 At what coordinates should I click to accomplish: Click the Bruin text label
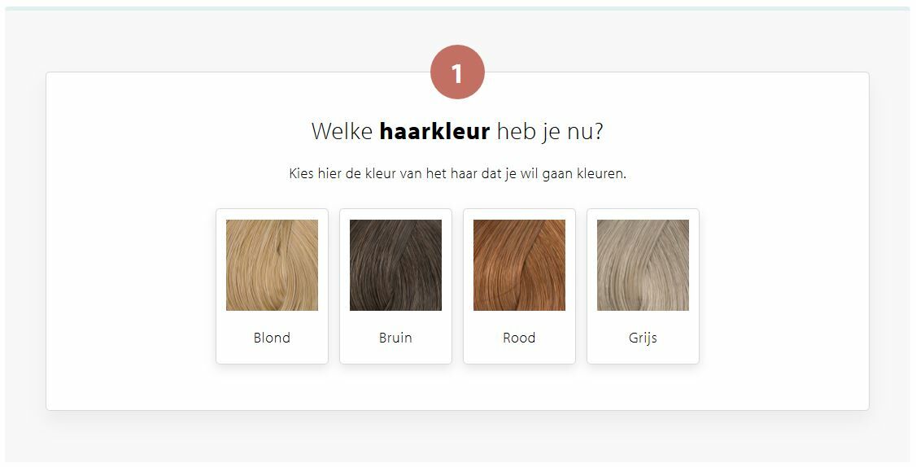coord(395,338)
